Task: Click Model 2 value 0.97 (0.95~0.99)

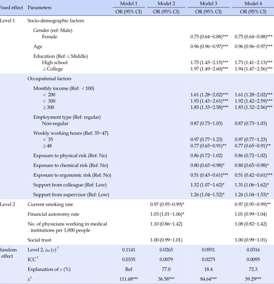Action: point(167,205)
